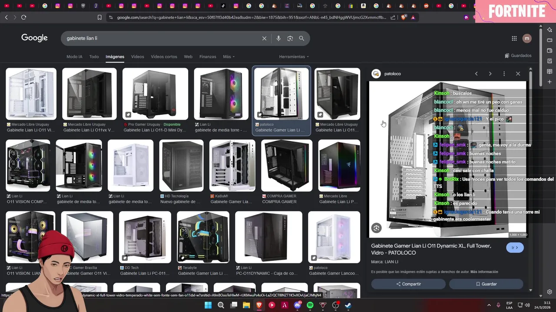Open Steam from the taskbar
This screenshot has height=312, width=556.
click(348, 305)
